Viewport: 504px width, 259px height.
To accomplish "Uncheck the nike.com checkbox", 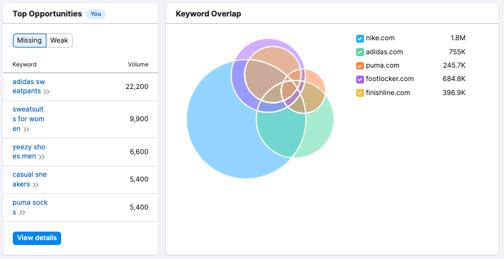I will tap(360, 38).
